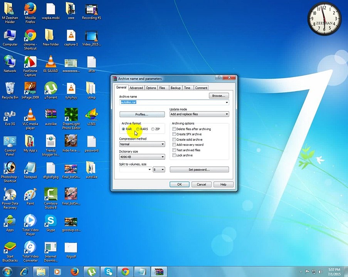The image size is (348, 277).
Task: Select DreamLight Photo Editor icon
Action: pyautogui.click(x=71, y=119)
